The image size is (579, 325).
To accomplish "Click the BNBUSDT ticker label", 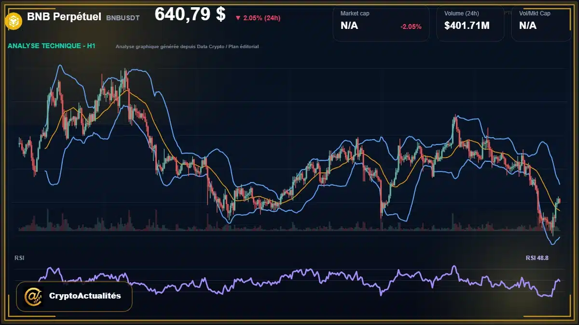I will coord(123,18).
